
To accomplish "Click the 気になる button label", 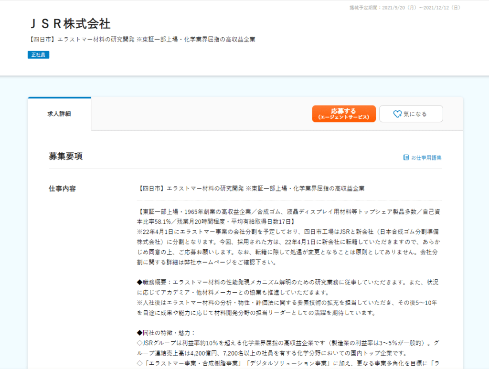I will click(x=415, y=114).
